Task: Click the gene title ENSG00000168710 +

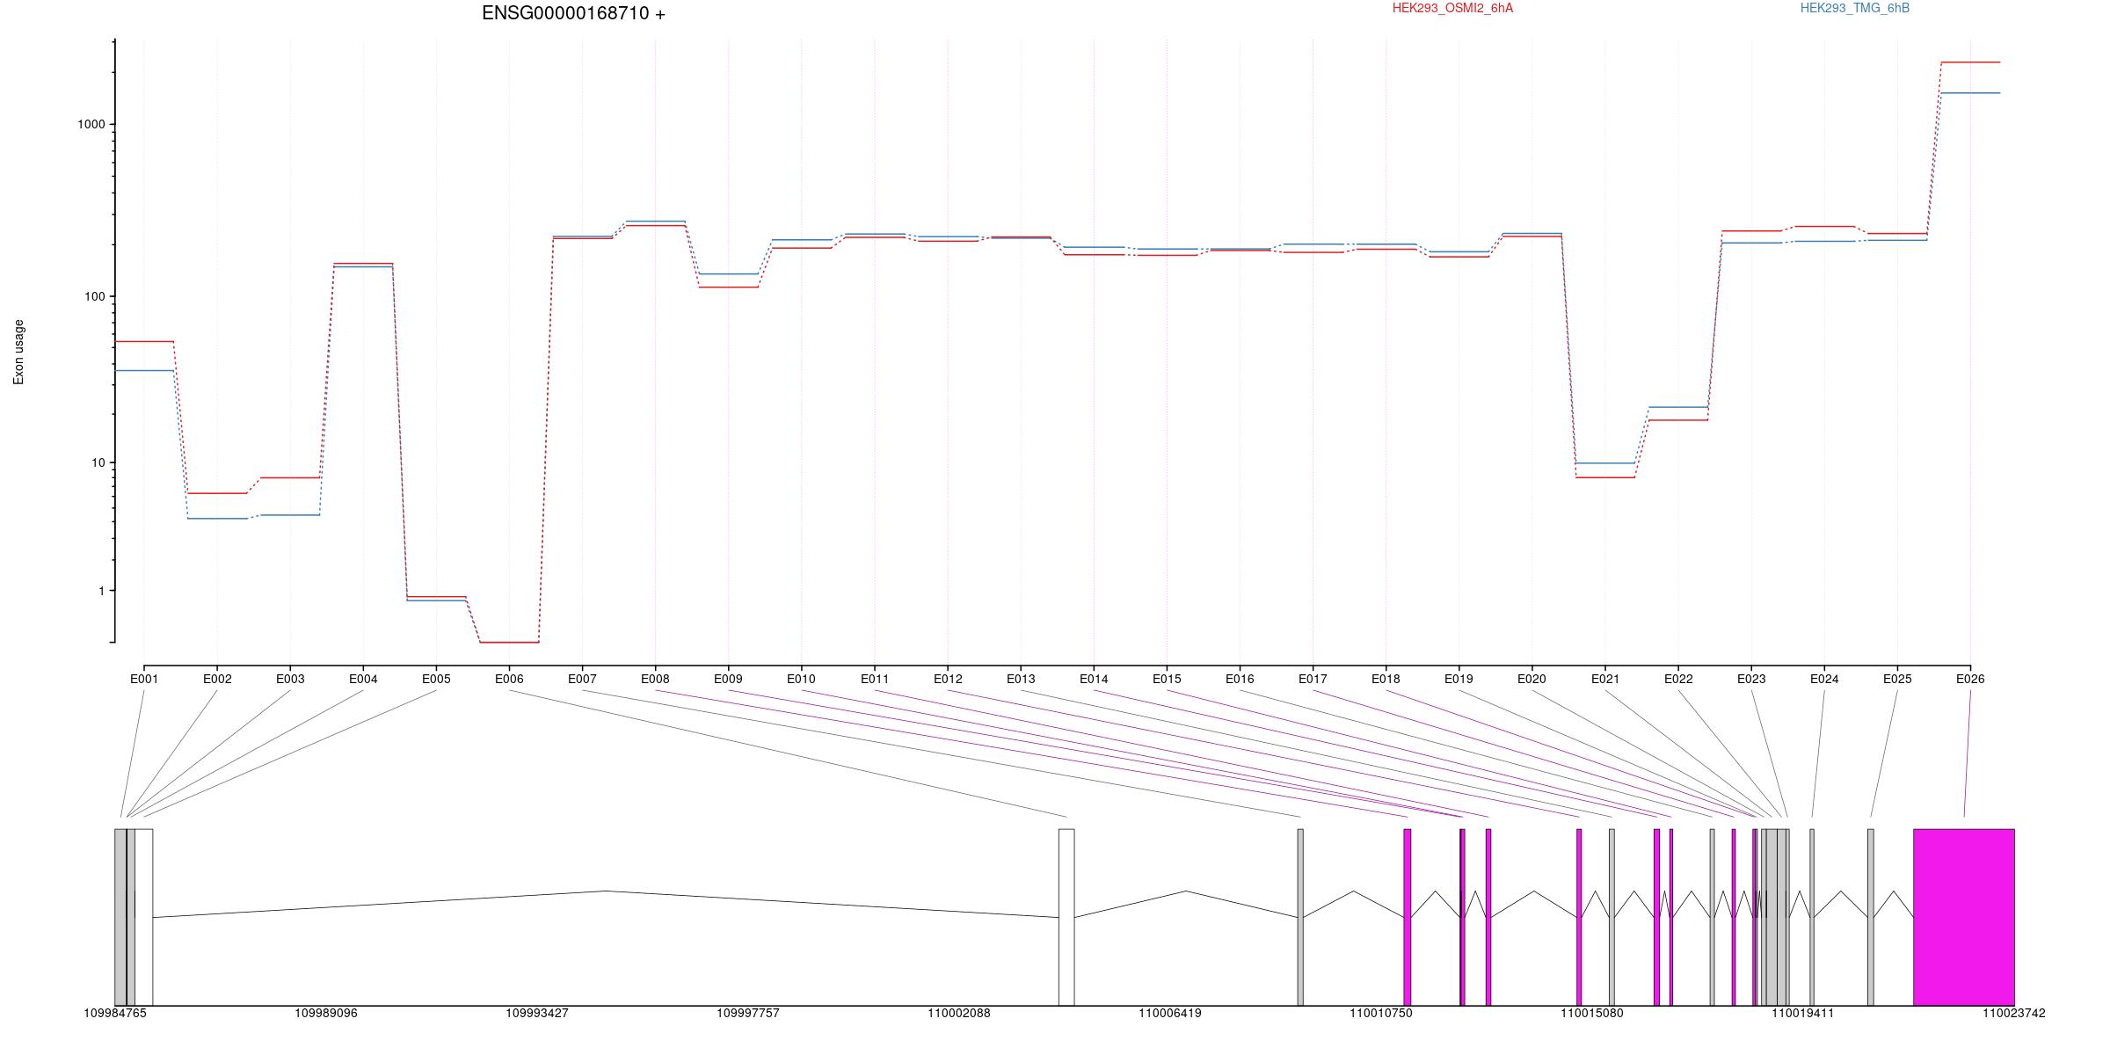Action: click(573, 13)
